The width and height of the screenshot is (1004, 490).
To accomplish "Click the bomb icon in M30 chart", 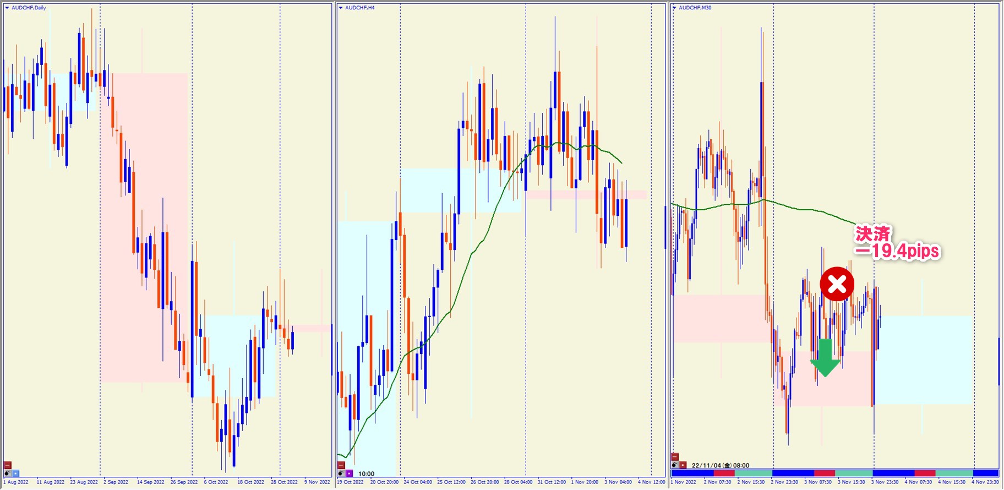I will click(x=675, y=465).
